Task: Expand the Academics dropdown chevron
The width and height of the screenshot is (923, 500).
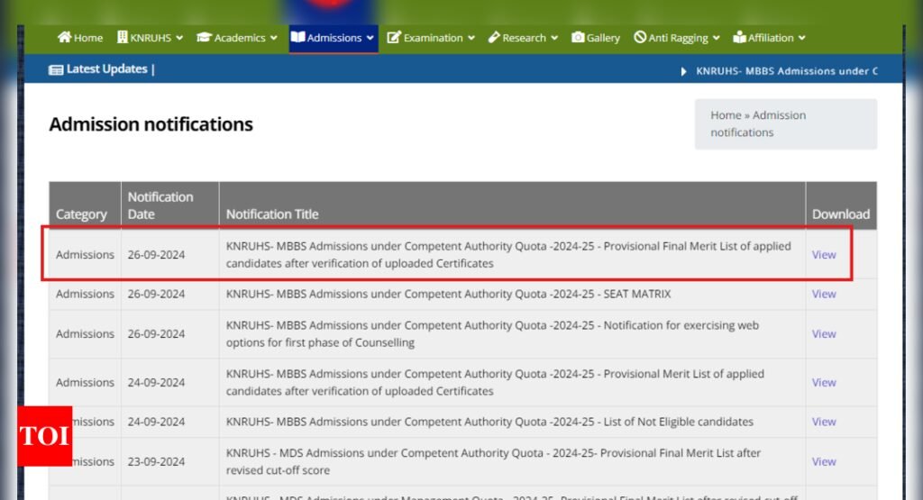Action: [x=273, y=38]
